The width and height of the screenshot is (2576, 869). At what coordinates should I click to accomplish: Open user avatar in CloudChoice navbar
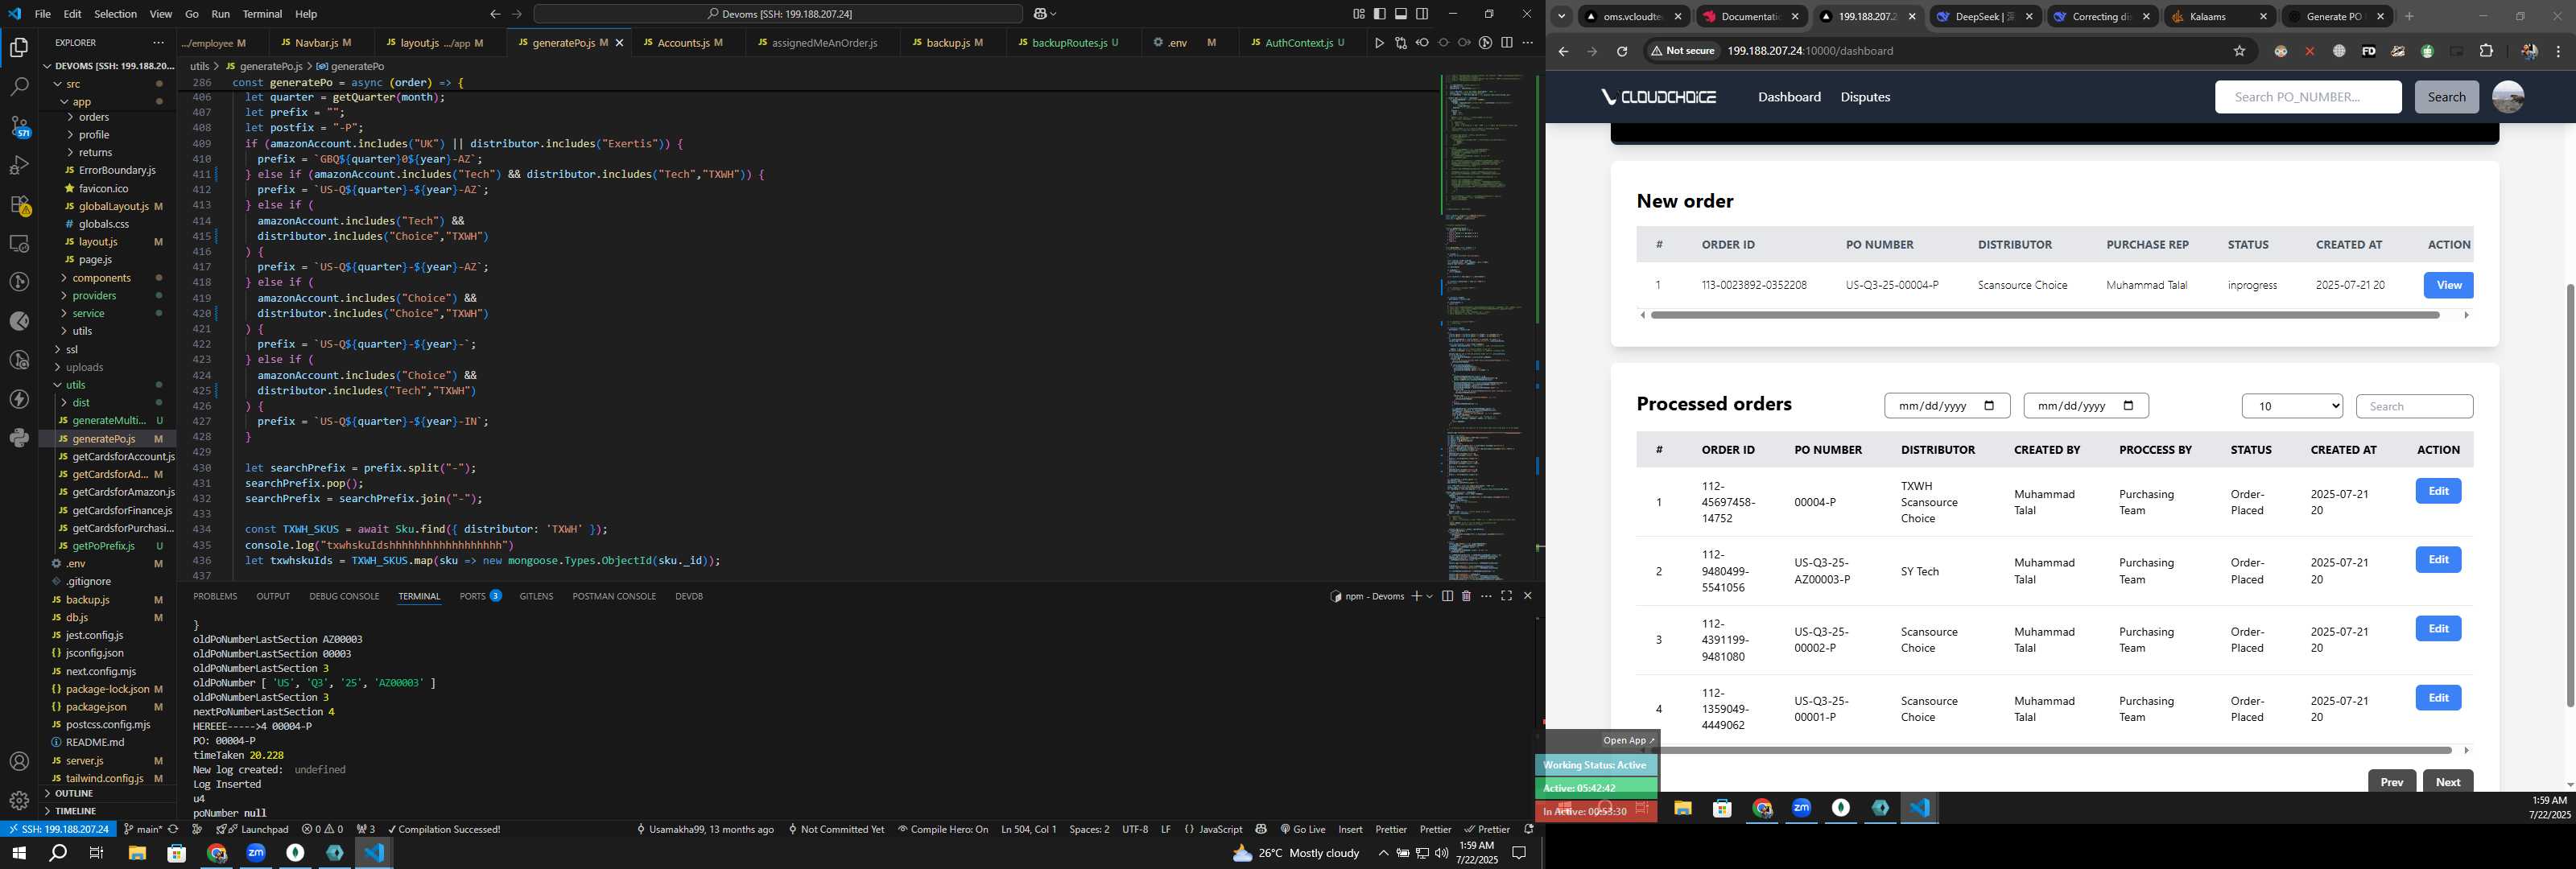pos(2508,97)
